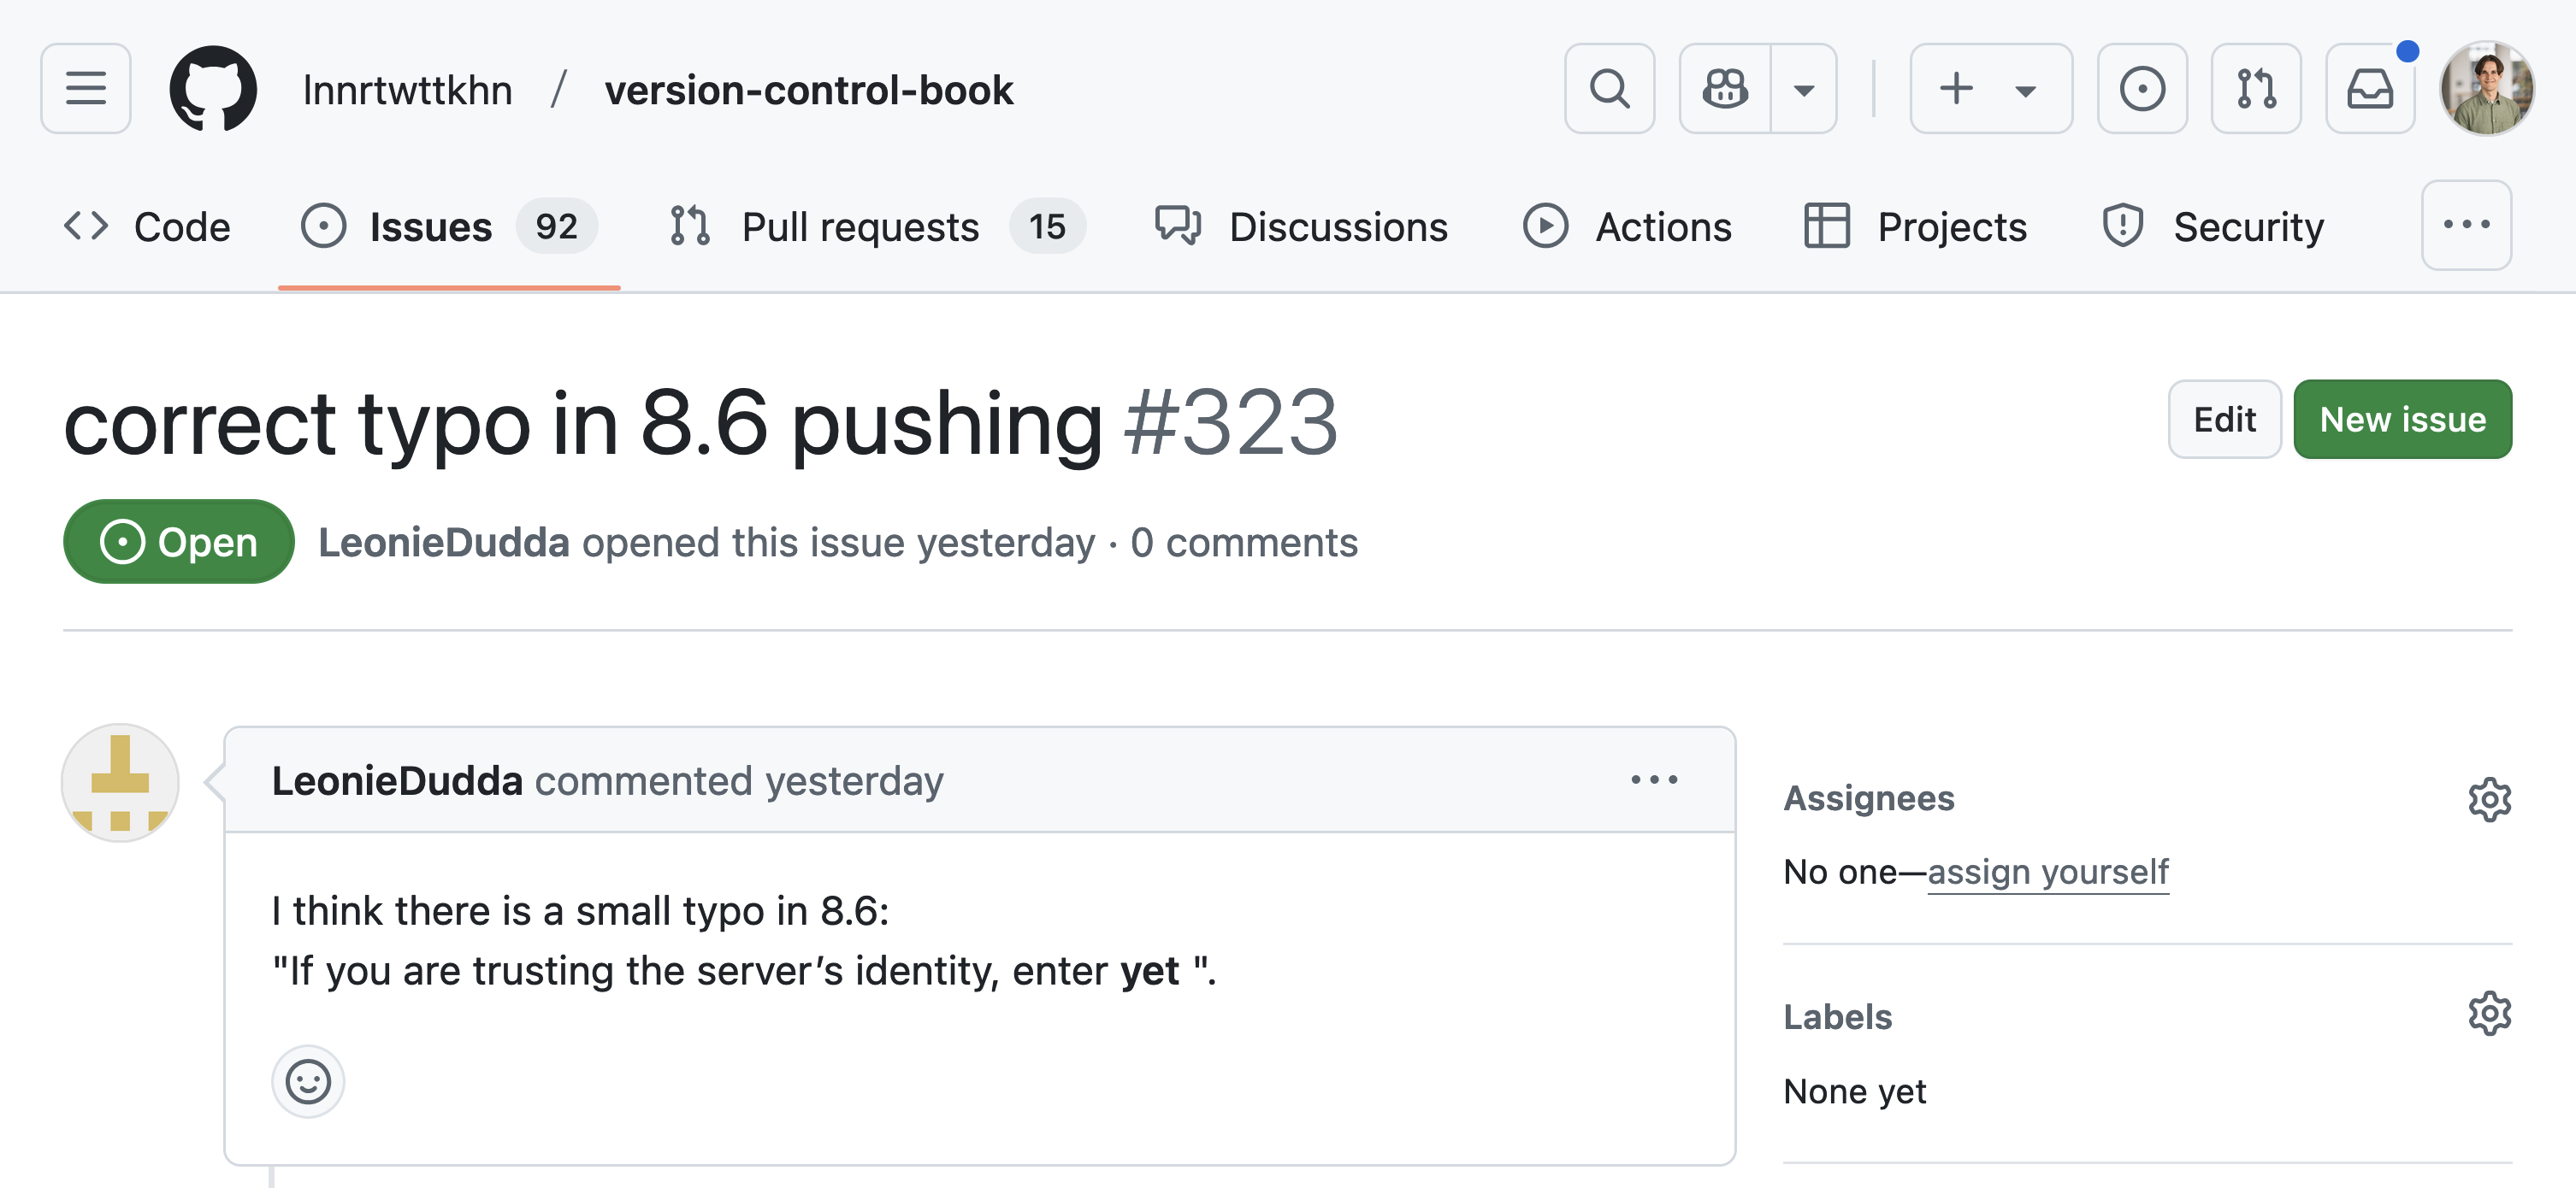Open the Assignees settings gear
The width and height of the screenshot is (2576, 1188).
tap(2489, 799)
